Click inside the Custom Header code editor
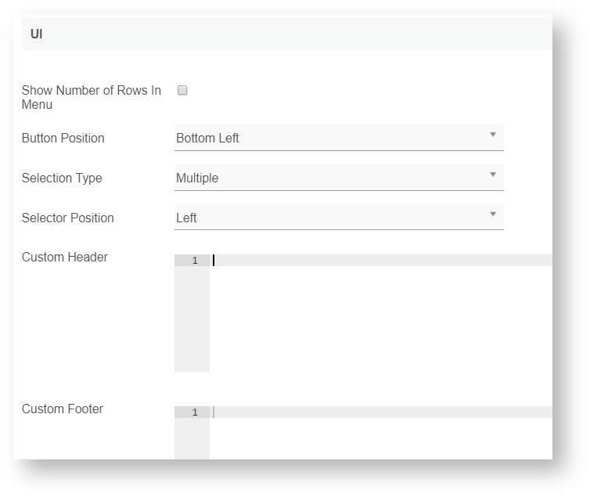The width and height of the screenshot is (590, 497). coord(376,261)
